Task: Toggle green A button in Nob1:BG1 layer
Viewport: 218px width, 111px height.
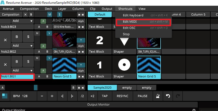Action: (x=43, y=71)
